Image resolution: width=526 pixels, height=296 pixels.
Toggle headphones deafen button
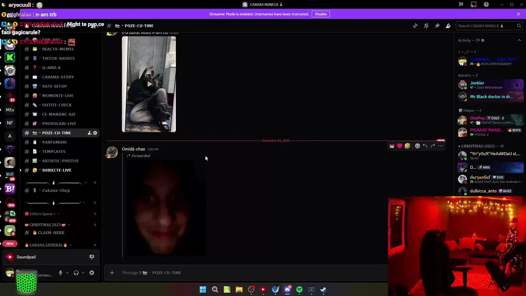76,273
